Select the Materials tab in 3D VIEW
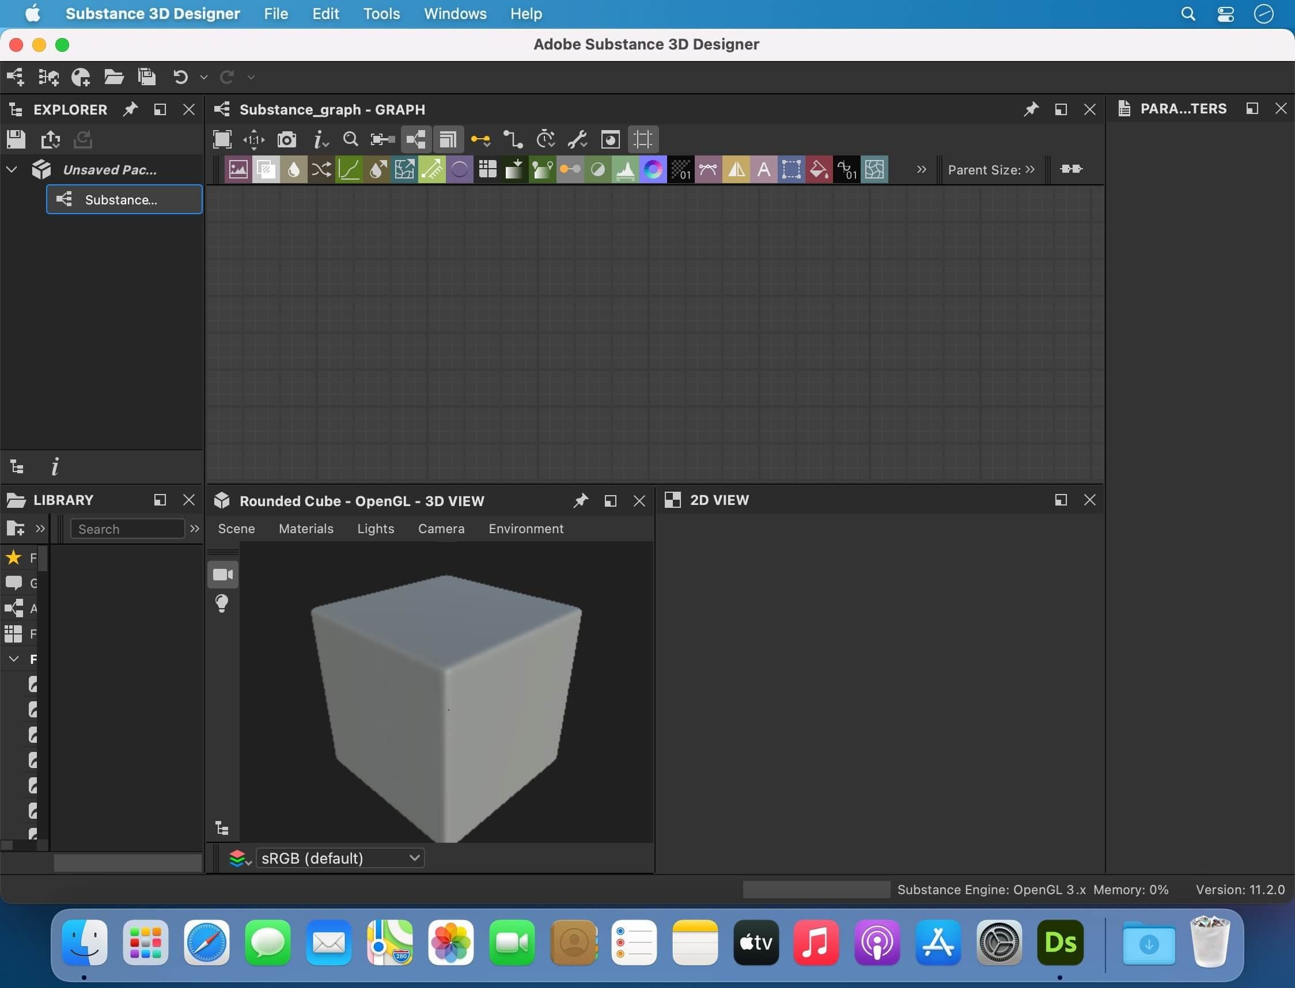Image resolution: width=1295 pixels, height=988 pixels. (x=305, y=528)
